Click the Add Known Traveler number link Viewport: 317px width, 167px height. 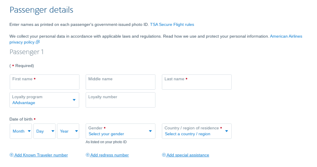(41, 155)
